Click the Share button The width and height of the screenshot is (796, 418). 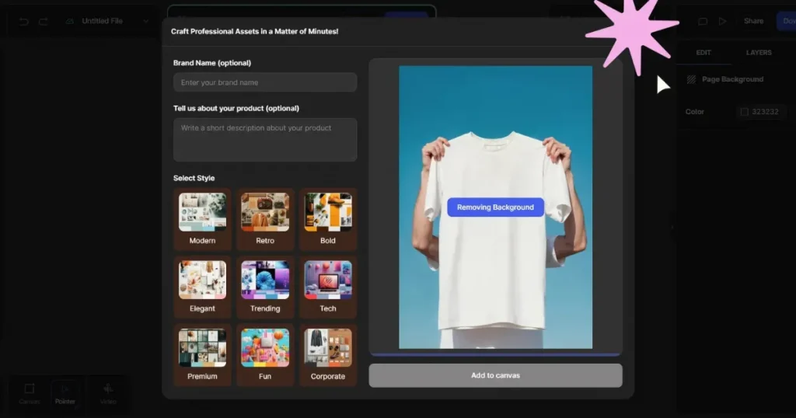tap(753, 21)
